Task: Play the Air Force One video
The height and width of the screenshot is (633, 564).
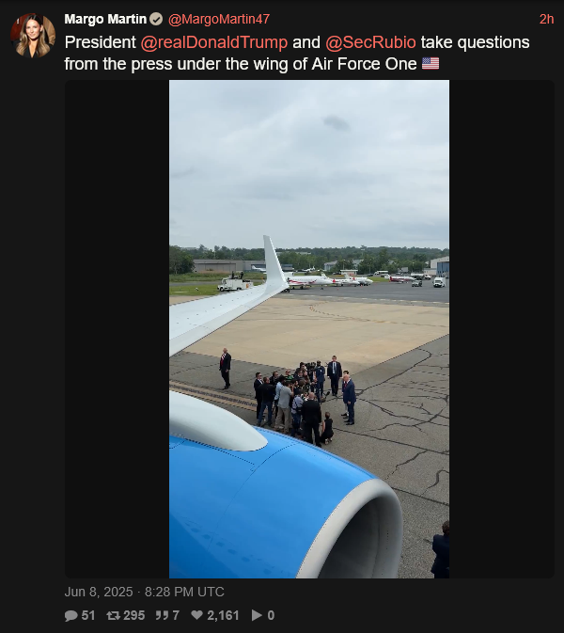Action: point(309,329)
